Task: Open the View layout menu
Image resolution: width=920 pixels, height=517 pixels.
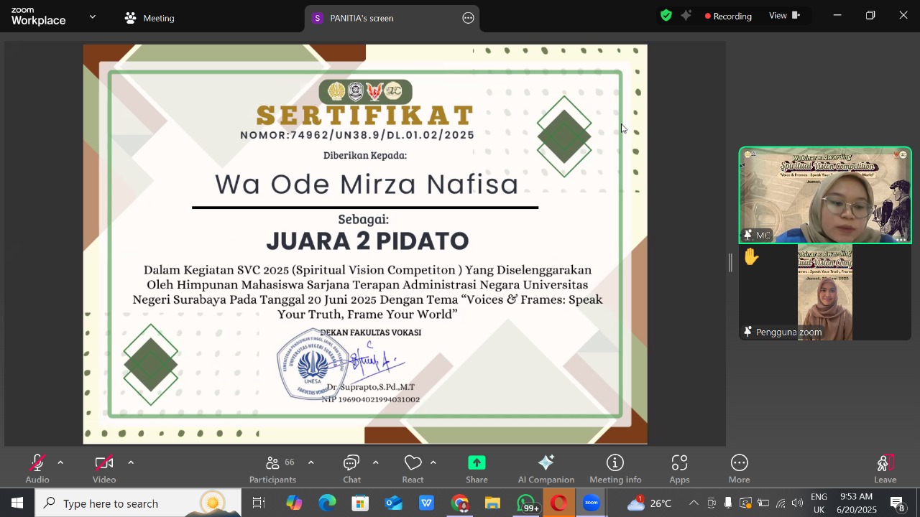Action: [x=784, y=16]
